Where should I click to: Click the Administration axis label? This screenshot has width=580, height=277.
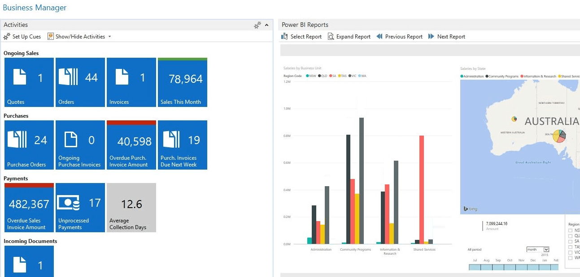[x=321, y=249]
